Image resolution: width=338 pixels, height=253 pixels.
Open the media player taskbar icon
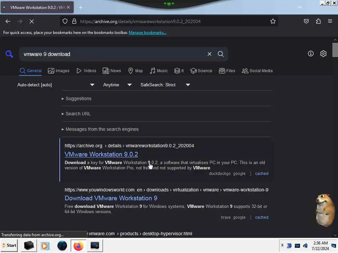pyautogui.click(x=45, y=245)
